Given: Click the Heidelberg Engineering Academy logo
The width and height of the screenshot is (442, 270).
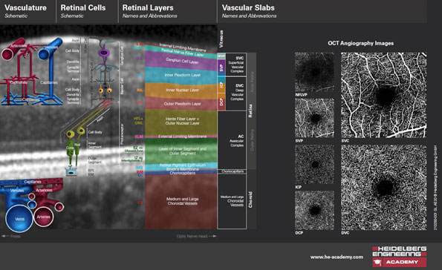Looking at the screenshot, I should point(400,257).
